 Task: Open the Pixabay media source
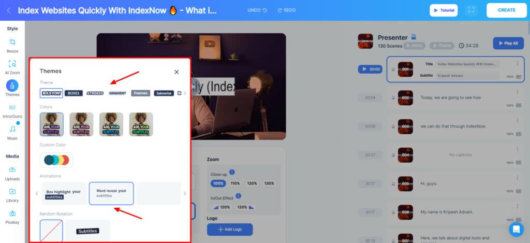click(12, 217)
